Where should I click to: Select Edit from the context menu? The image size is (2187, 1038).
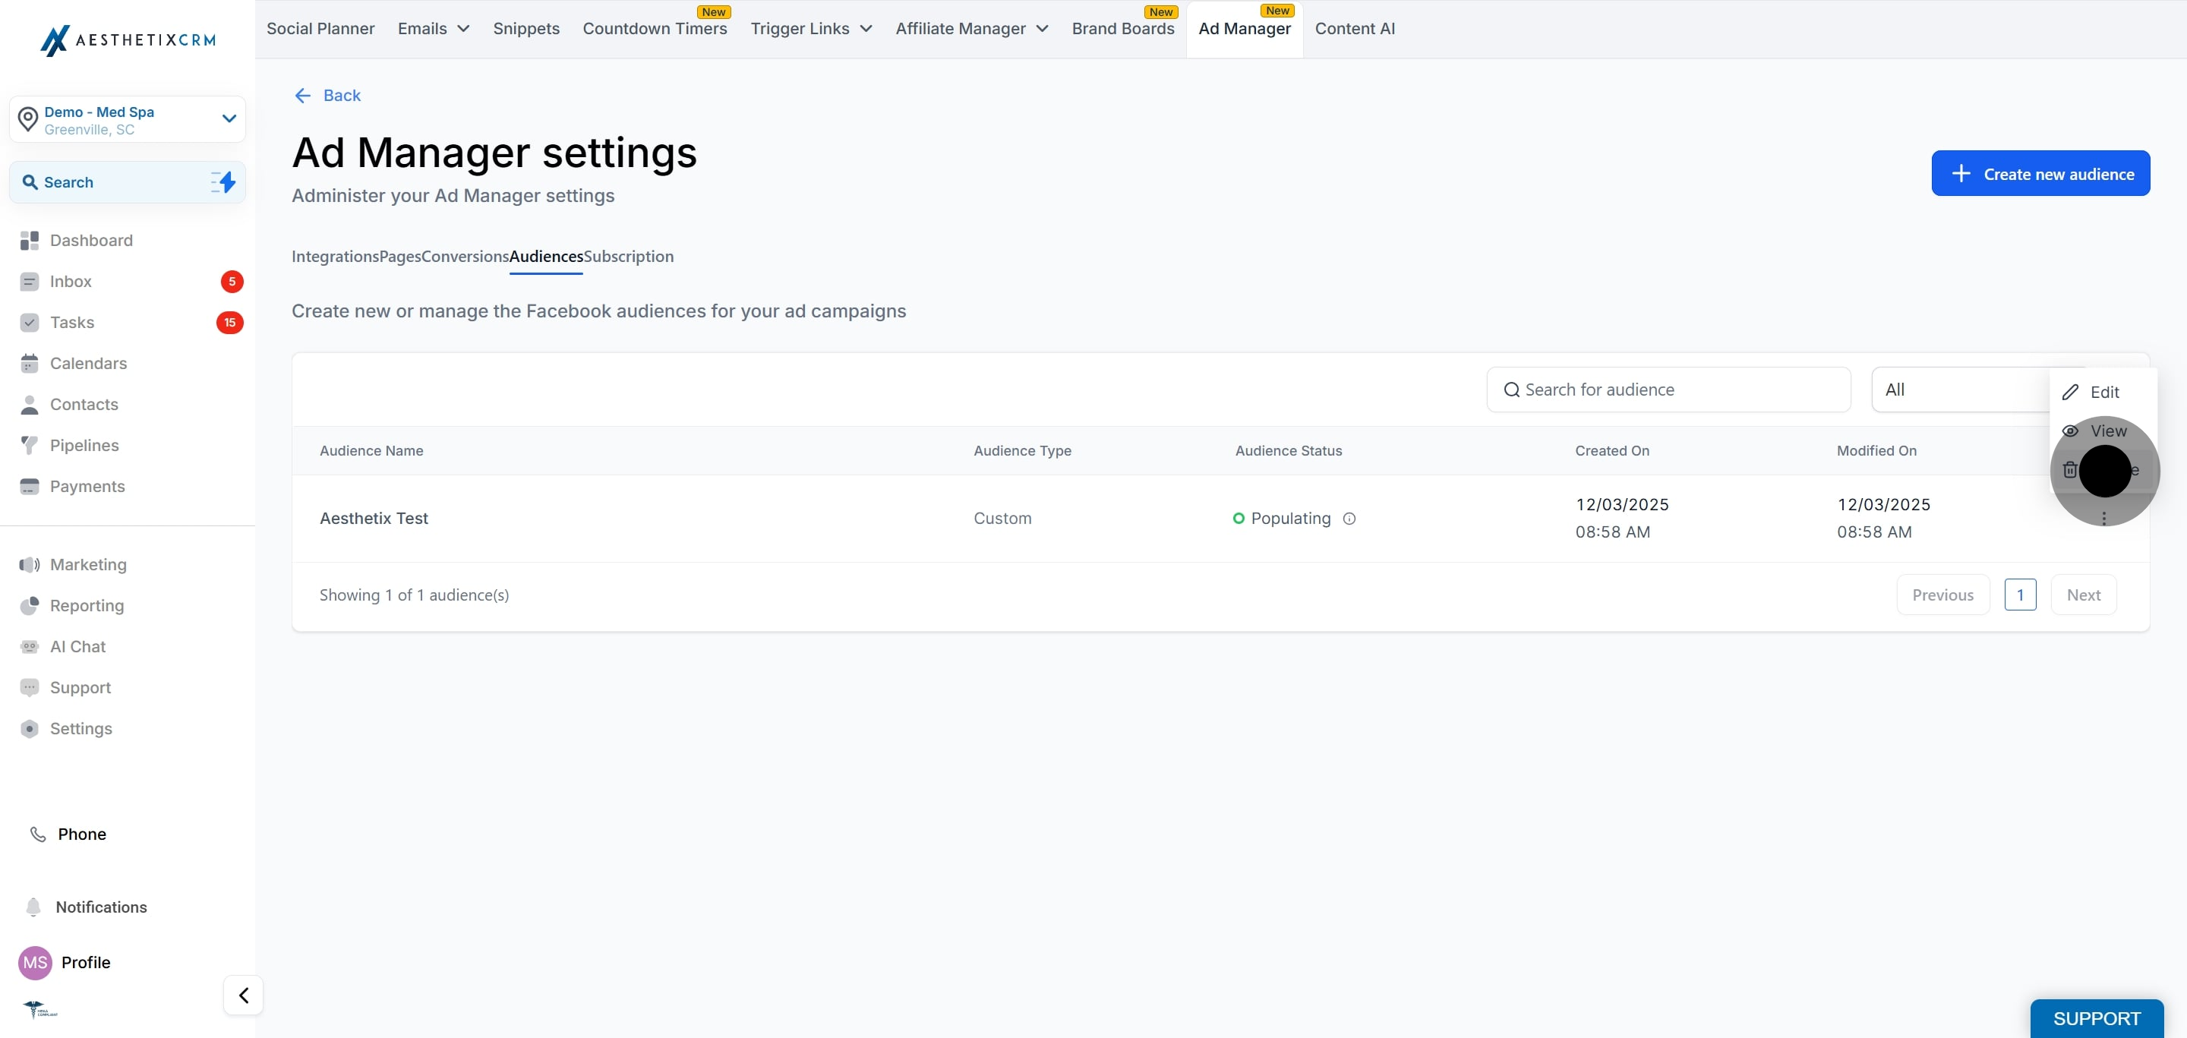[2103, 392]
